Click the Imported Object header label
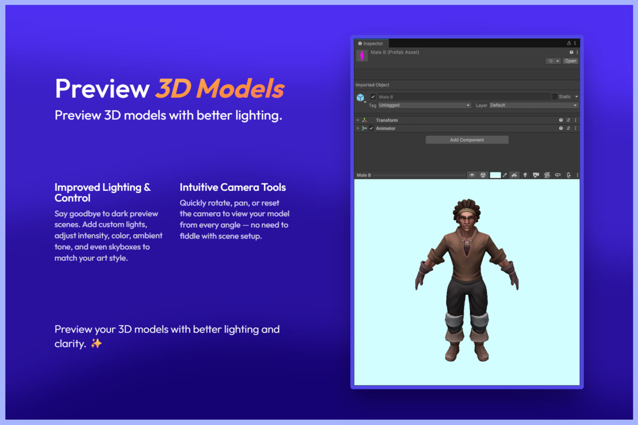This screenshot has height=425, width=638. [373, 85]
